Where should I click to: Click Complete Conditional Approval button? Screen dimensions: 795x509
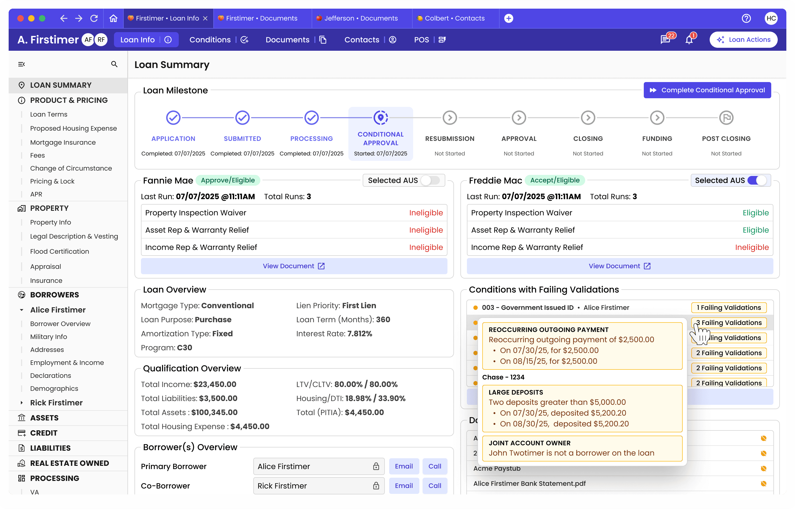click(x=707, y=90)
